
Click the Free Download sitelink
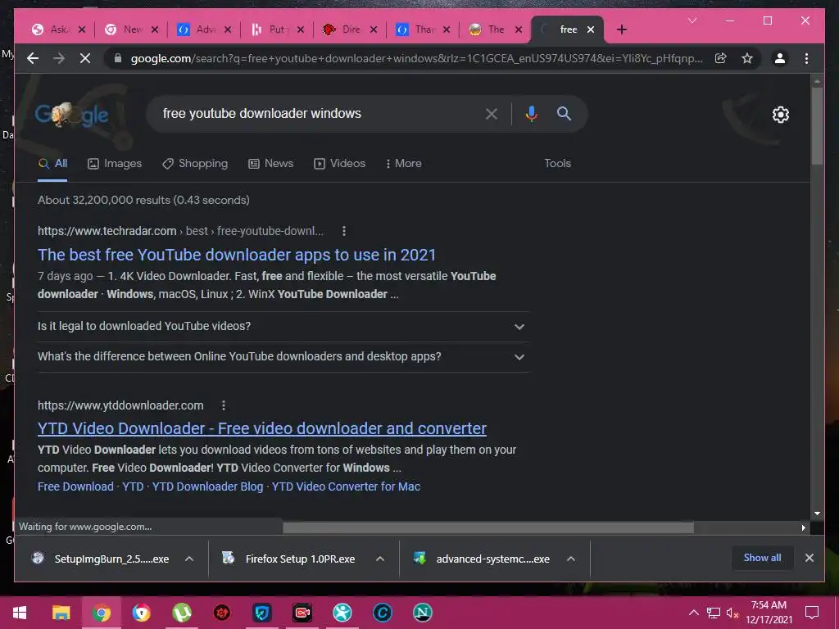pos(75,486)
